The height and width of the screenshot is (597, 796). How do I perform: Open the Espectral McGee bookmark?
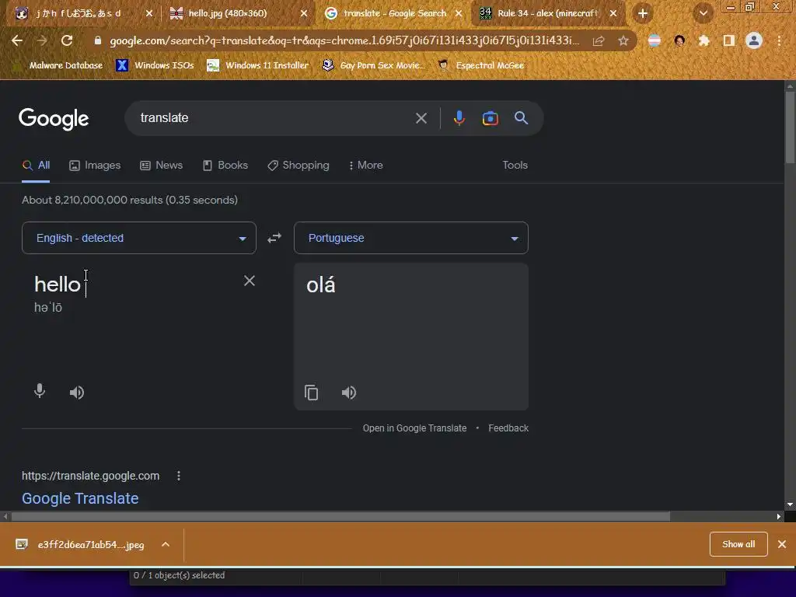[481, 65]
